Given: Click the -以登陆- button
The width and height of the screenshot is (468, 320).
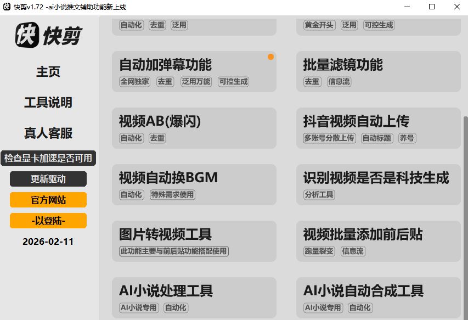Looking at the screenshot, I should [x=48, y=221].
